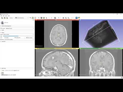
Task: Click the 3D Slicer logo in module panel
Action: pos(2,22)
